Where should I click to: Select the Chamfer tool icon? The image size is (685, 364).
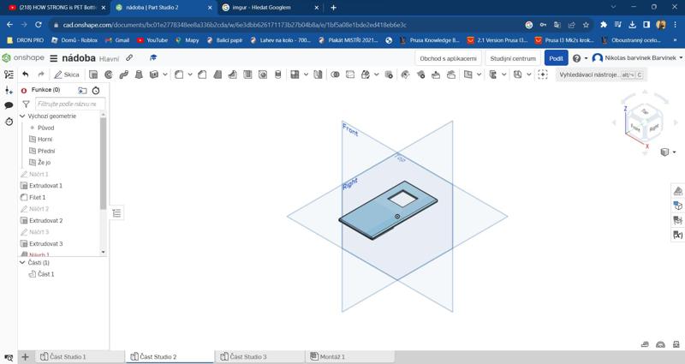[x=202, y=75]
